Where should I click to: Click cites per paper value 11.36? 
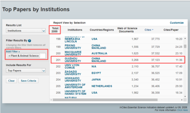(x=179, y=60)
